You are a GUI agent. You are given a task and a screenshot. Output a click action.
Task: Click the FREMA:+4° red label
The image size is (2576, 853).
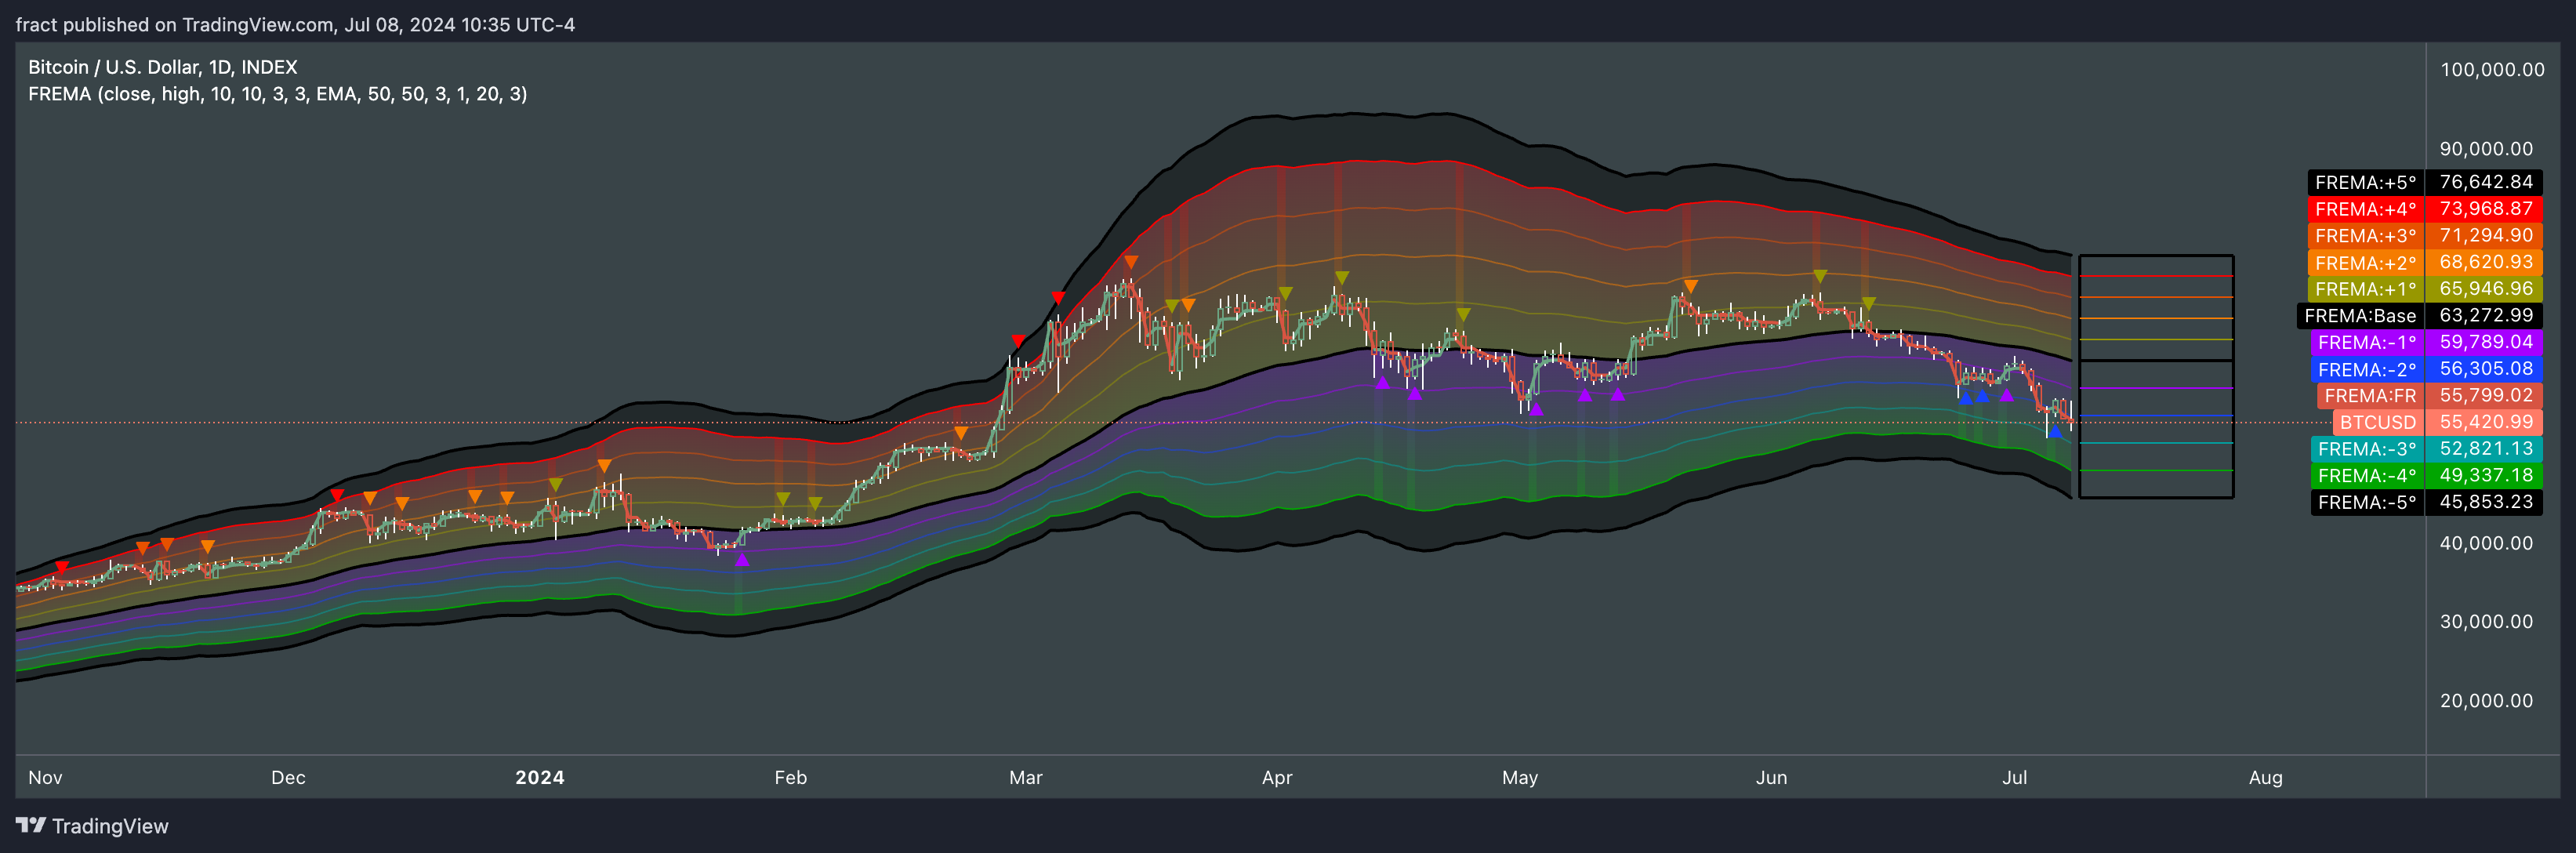point(2366,209)
